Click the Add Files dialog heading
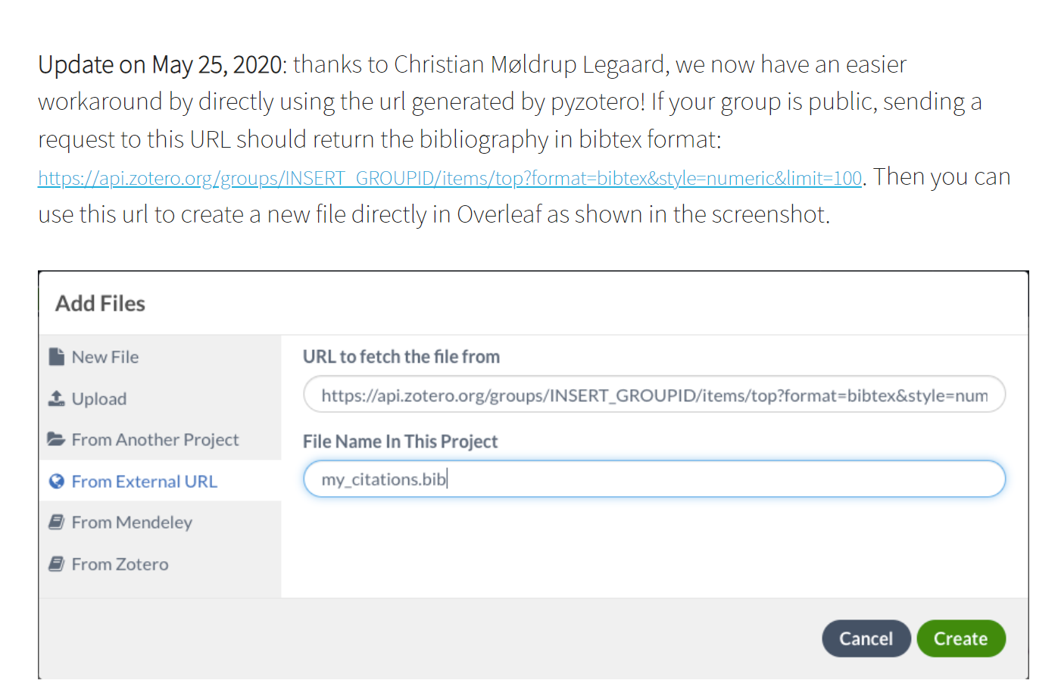The height and width of the screenshot is (699, 1058). point(101,304)
